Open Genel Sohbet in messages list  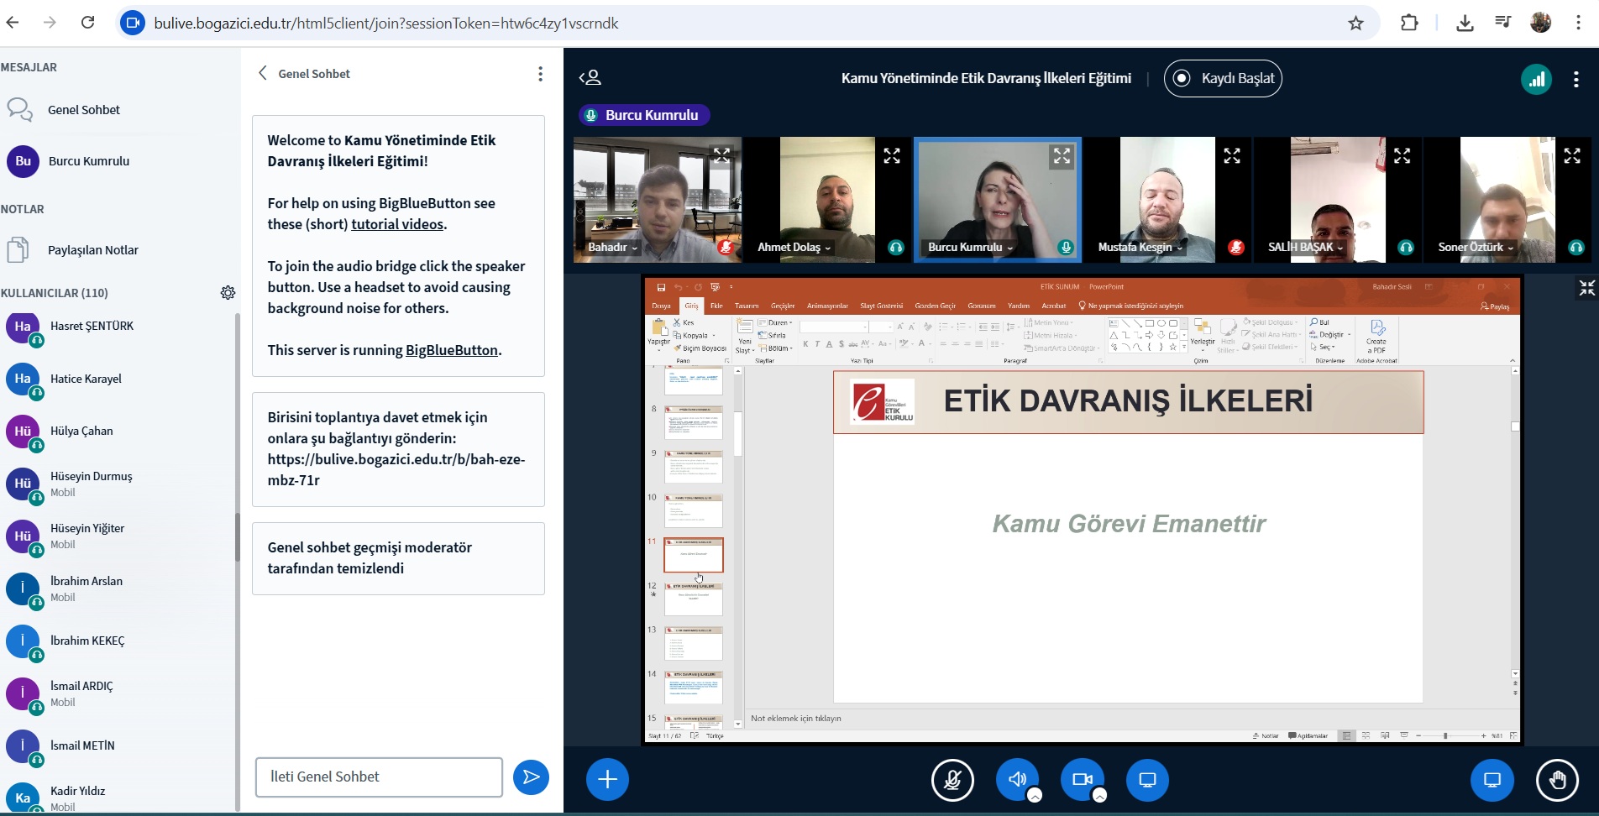click(83, 110)
